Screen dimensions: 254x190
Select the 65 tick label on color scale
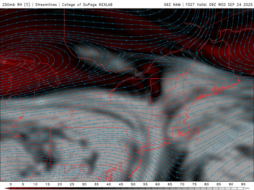[170, 184]
